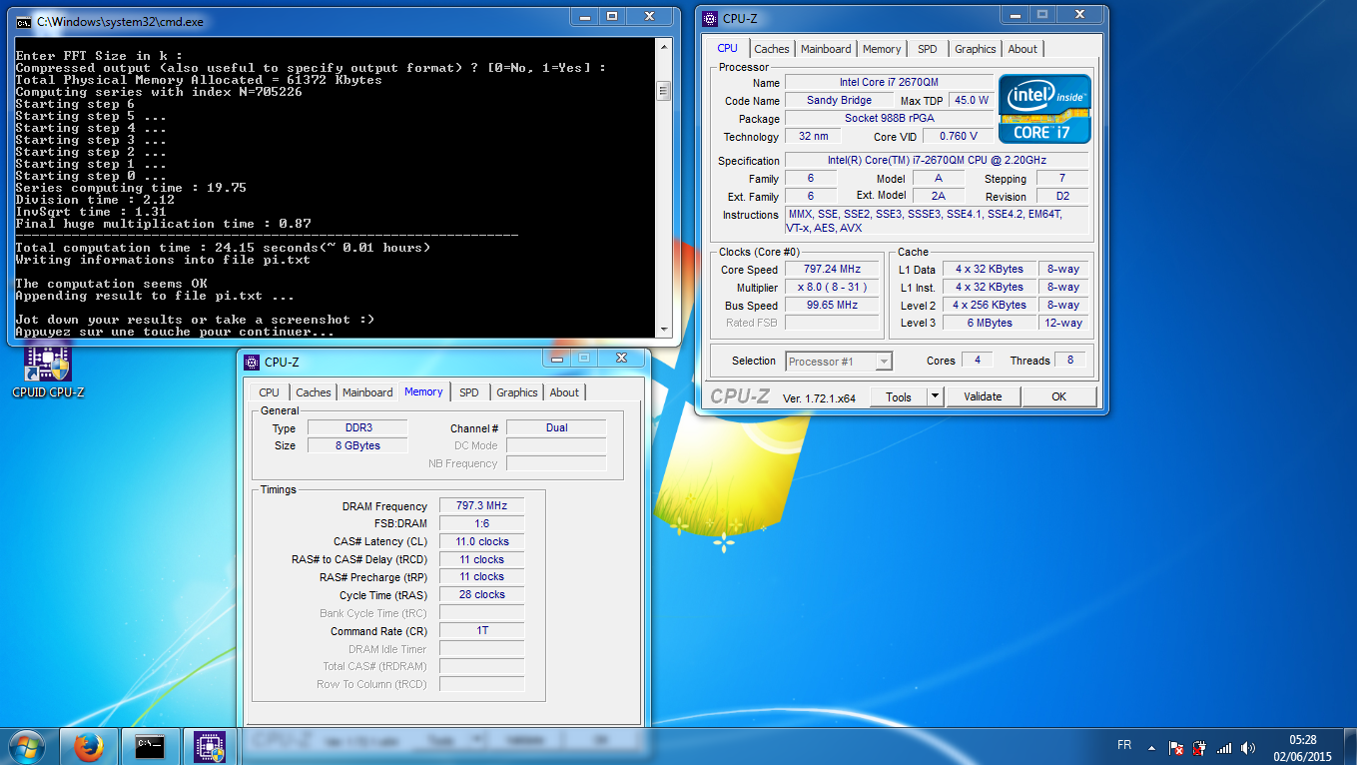The width and height of the screenshot is (1357, 765).
Task: Open the Mainboard tab in the CPU window
Action: point(826,49)
